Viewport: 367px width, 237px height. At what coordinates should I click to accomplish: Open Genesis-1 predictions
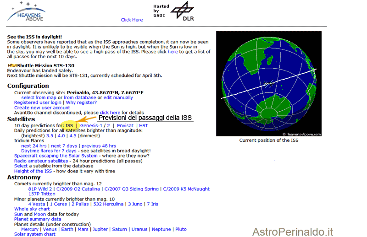pos(91,126)
